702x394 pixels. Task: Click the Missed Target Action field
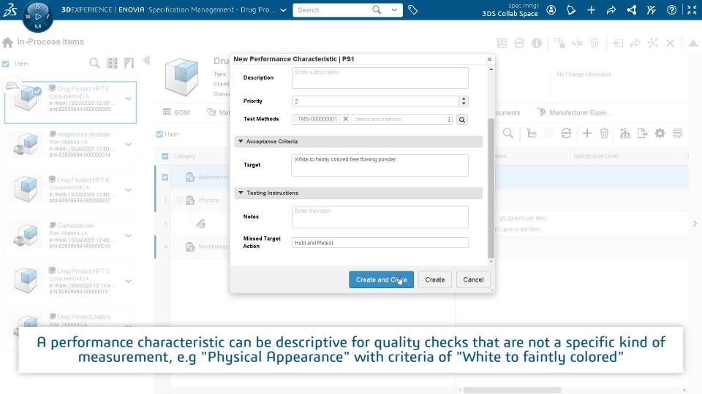(380, 242)
